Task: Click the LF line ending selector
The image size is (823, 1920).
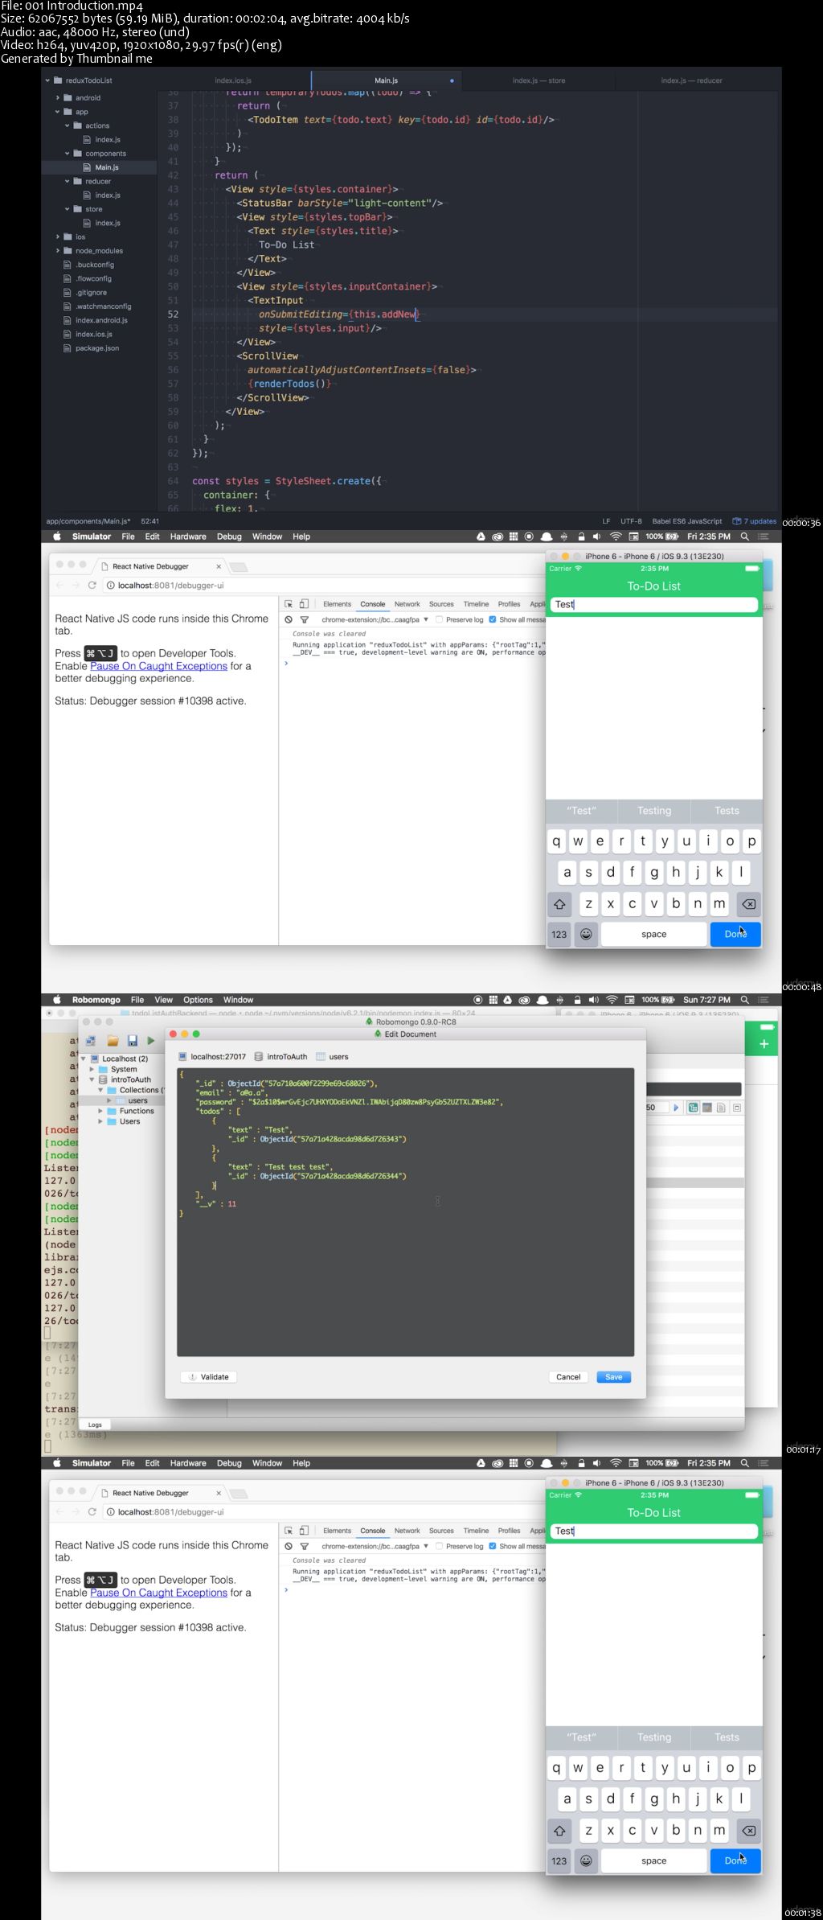Action: pyautogui.click(x=606, y=521)
